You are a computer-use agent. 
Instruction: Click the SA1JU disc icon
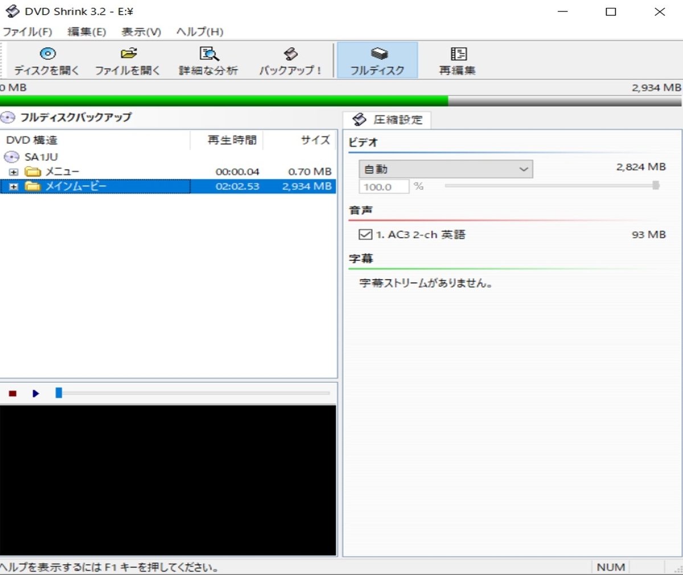11,156
